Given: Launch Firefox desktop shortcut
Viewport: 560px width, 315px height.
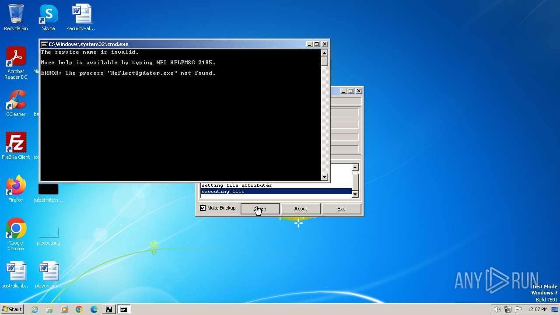Looking at the screenshot, I should click(x=16, y=189).
